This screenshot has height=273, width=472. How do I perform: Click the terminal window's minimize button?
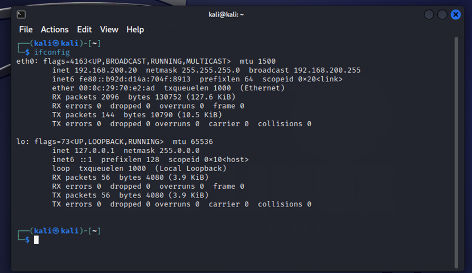coord(429,14)
